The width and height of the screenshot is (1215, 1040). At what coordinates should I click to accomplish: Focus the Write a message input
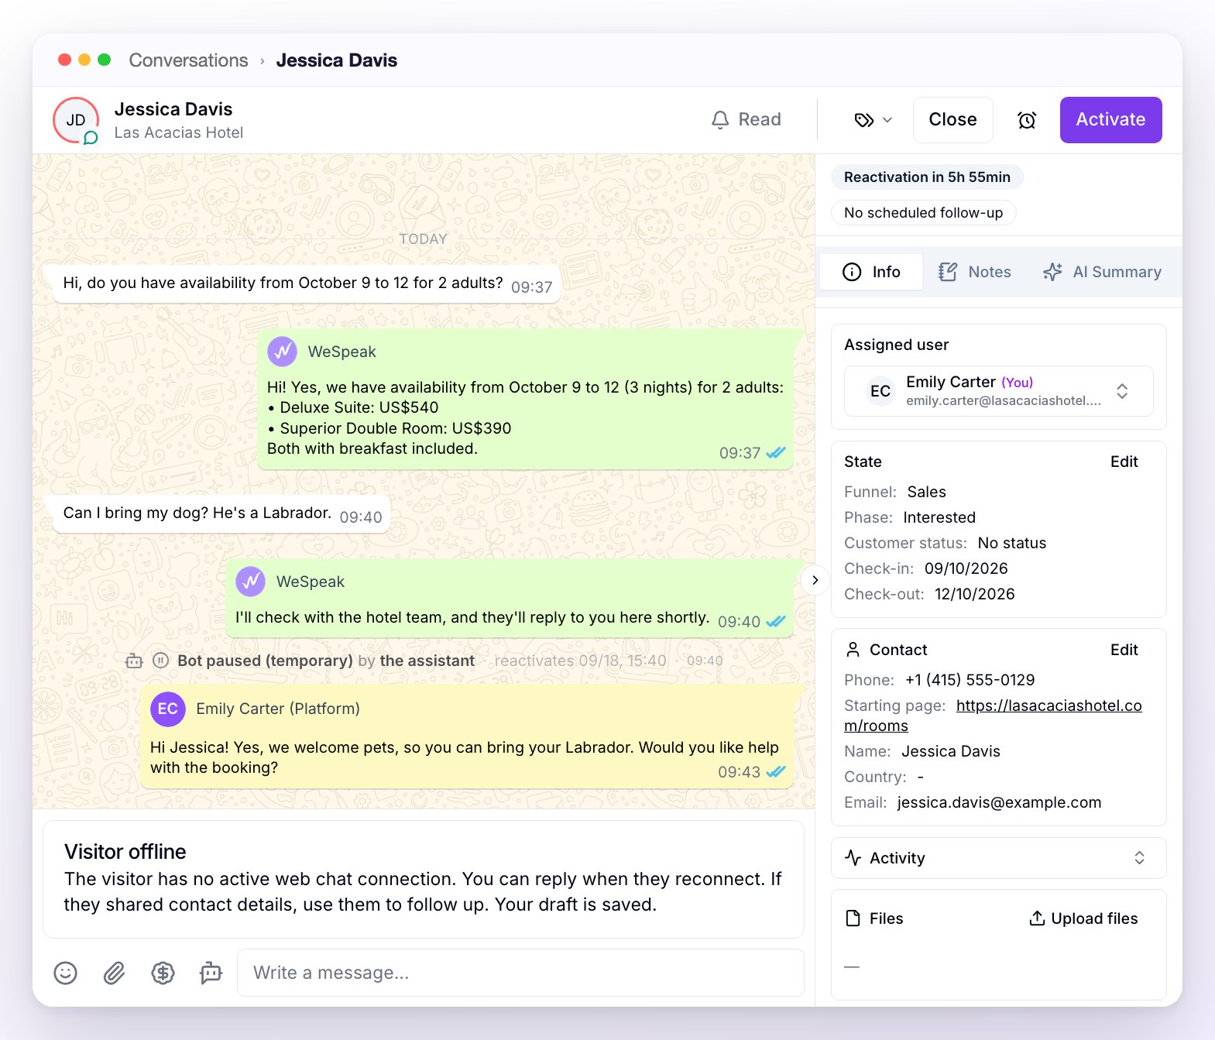(x=520, y=973)
